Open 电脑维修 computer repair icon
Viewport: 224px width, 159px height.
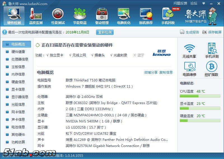[x=189, y=69]
